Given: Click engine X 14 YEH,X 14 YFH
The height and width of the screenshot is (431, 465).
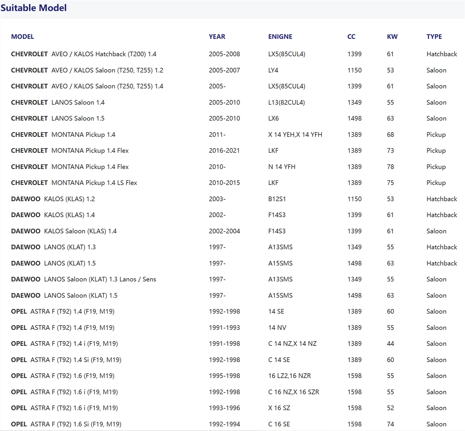Looking at the screenshot, I should tap(295, 135).
